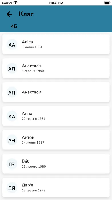The width and height of the screenshot is (112, 200).
Task: Tap the Клас header title
Action: point(26,14)
